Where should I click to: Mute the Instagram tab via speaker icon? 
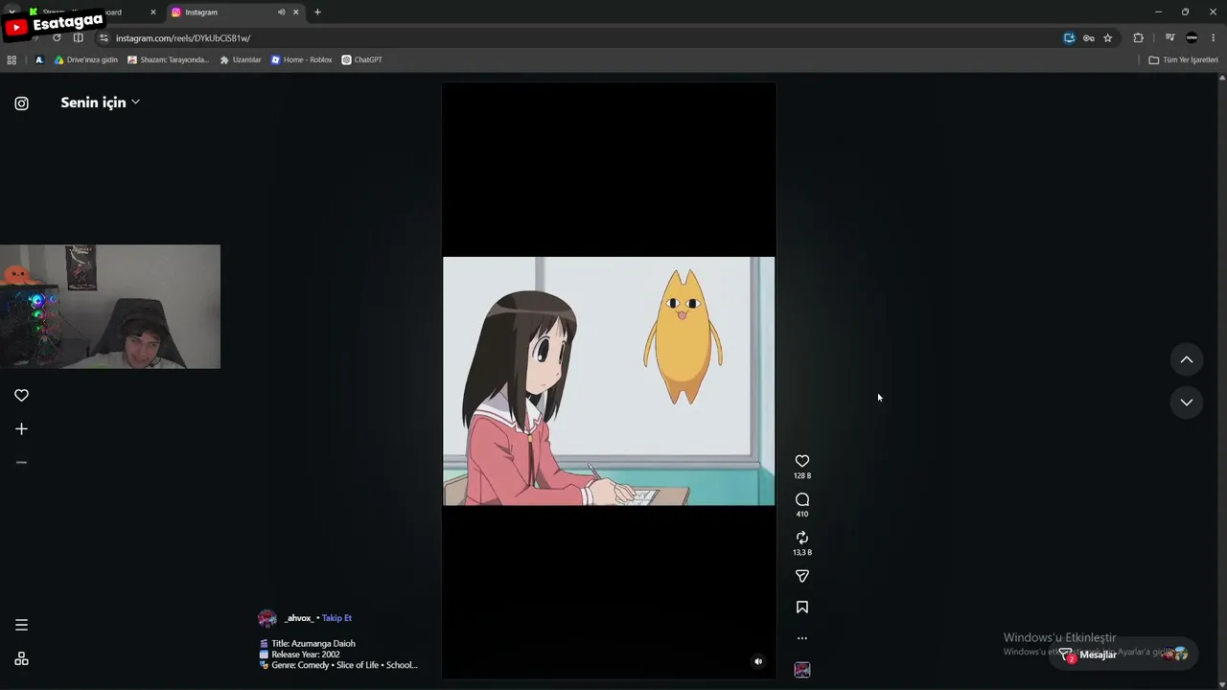coord(281,12)
